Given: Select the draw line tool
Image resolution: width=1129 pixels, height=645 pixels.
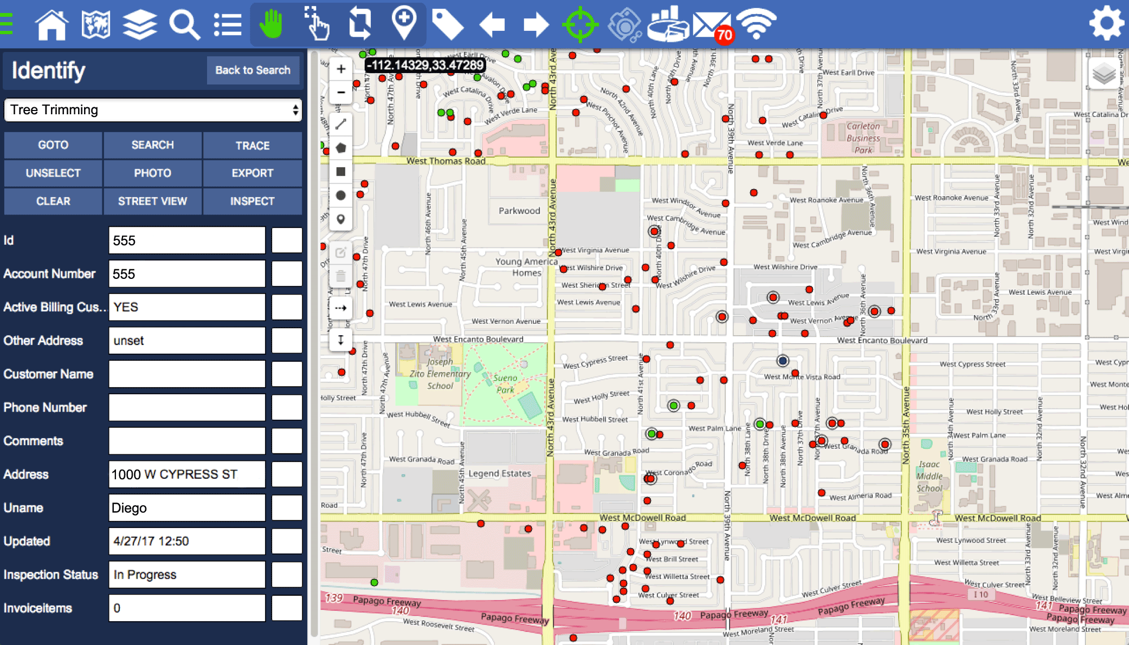Looking at the screenshot, I should [341, 125].
